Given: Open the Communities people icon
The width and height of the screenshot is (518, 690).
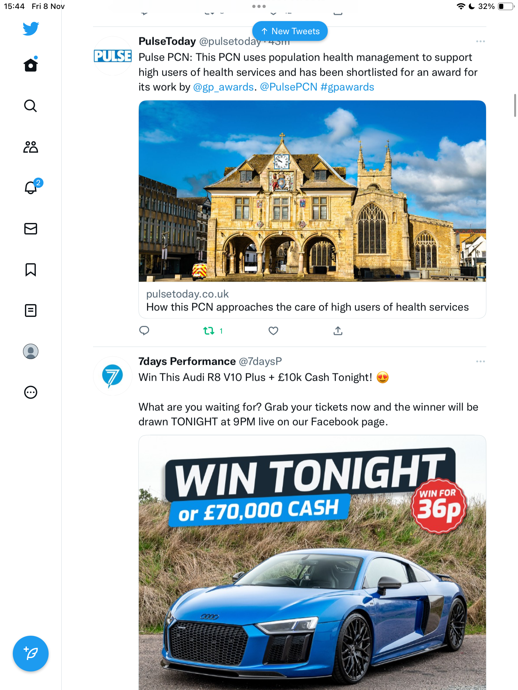Looking at the screenshot, I should 31,147.
